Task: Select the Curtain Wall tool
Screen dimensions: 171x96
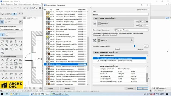Action: pyautogui.click(x=7, y=49)
